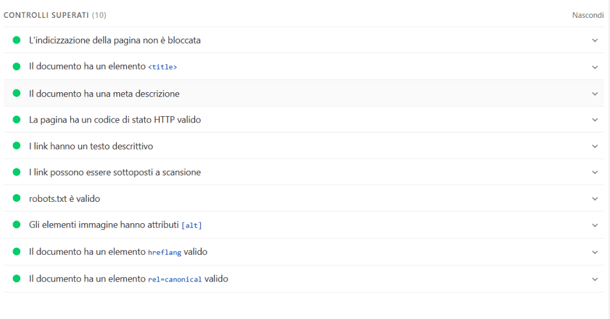Hide passed audits with Nascondi
Screen dimensions: 610x319
(x=587, y=15)
